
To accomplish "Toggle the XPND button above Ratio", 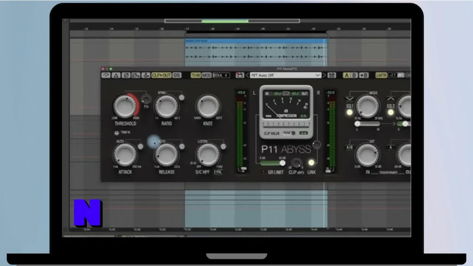I will (x=182, y=97).
